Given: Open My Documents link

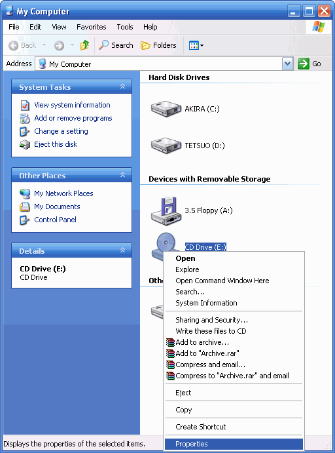Looking at the screenshot, I should (57, 207).
